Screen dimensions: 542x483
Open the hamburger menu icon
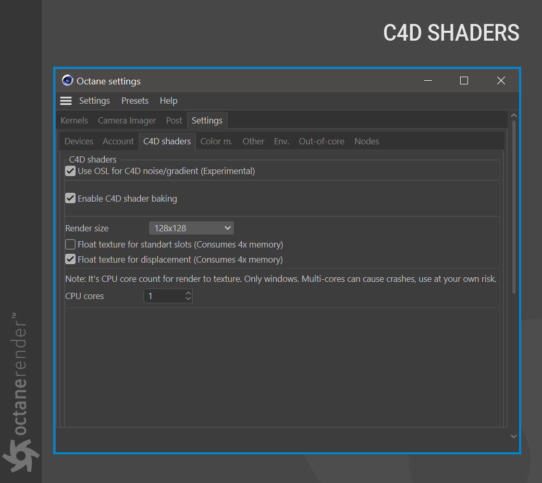coord(66,101)
